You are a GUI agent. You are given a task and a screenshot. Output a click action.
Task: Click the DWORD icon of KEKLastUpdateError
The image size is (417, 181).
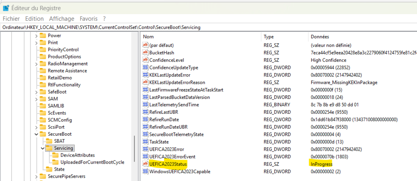pos(145,75)
